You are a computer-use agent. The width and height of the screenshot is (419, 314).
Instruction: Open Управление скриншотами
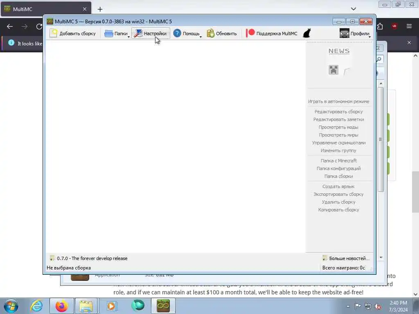pos(338,143)
